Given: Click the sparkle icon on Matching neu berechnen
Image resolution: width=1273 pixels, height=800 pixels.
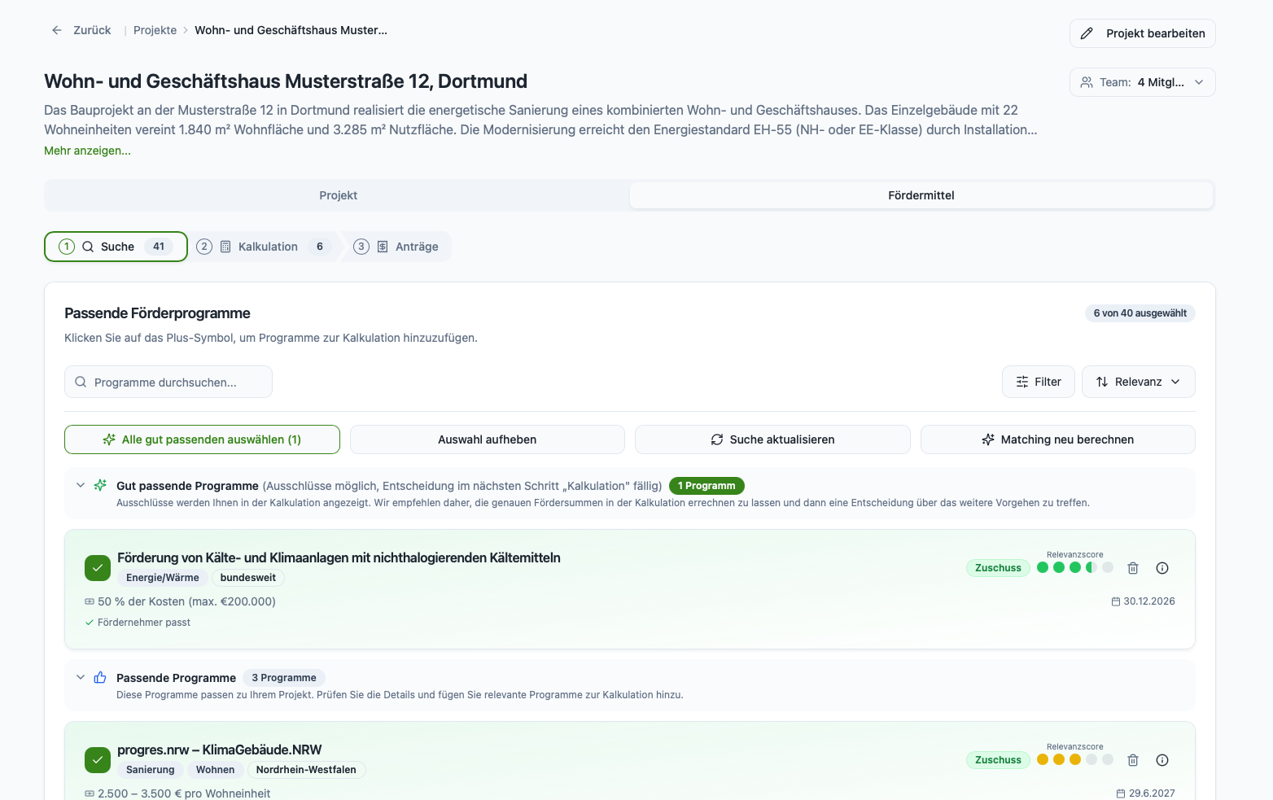Looking at the screenshot, I should [988, 439].
